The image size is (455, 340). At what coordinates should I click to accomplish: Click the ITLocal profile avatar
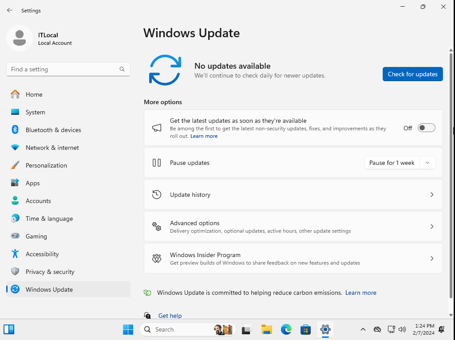(x=20, y=38)
